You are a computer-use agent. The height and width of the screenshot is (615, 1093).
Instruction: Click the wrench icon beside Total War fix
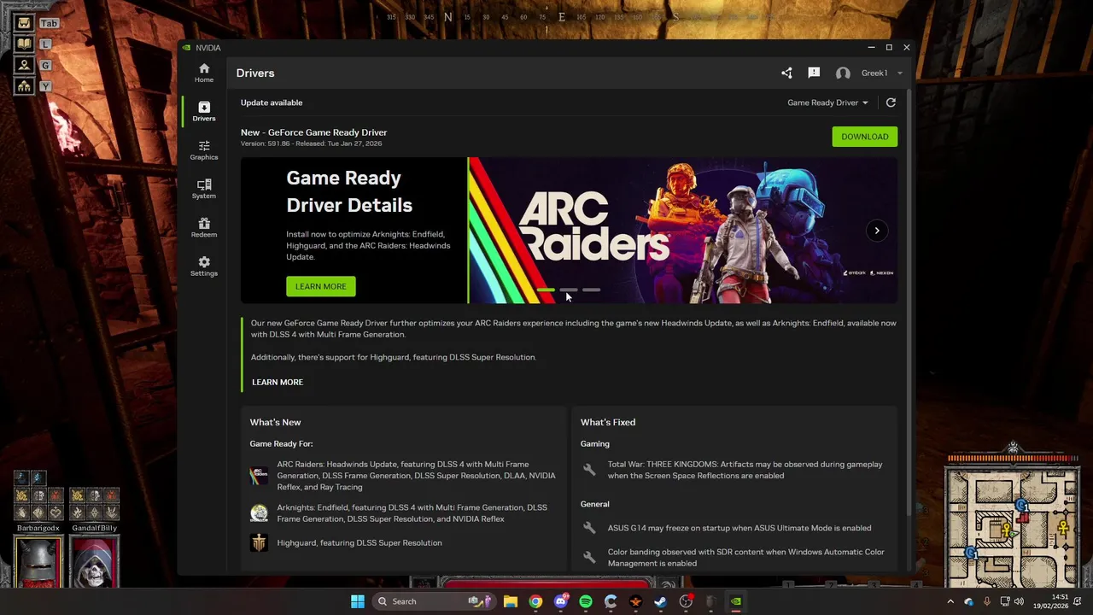pyautogui.click(x=589, y=470)
